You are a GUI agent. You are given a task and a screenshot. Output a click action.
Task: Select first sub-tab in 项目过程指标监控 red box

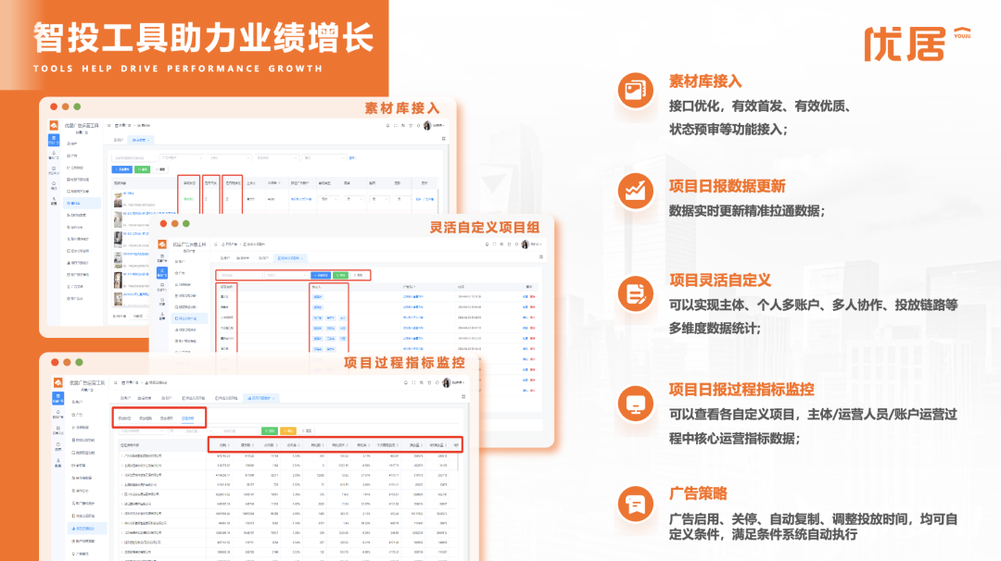coord(124,418)
